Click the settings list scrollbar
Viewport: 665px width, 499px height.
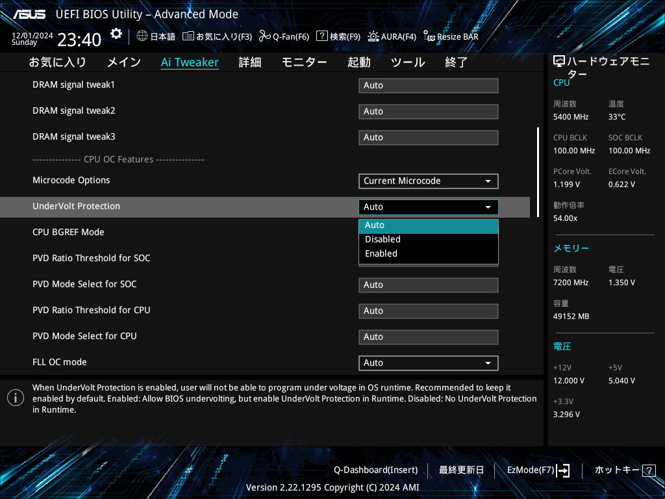point(538,172)
